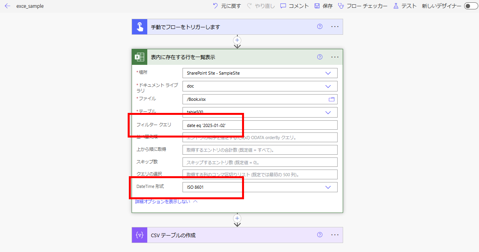This screenshot has height=252, width=479.
Task: Open the comments pane via コメント icon
Action: (283, 6)
